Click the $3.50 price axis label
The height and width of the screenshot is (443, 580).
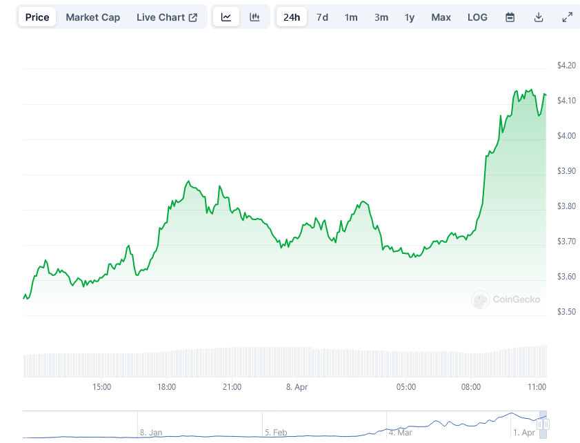pyautogui.click(x=566, y=312)
